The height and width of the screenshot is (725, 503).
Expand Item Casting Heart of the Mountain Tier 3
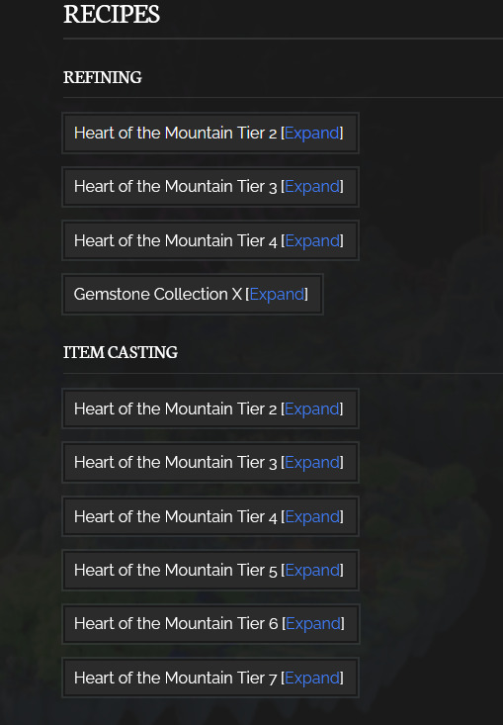point(312,463)
